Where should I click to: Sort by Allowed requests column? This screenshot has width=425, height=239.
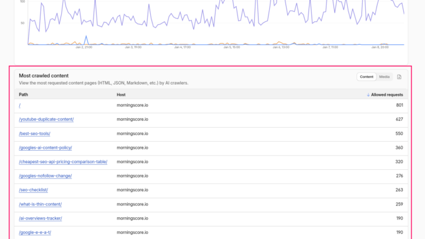(384, 95)
